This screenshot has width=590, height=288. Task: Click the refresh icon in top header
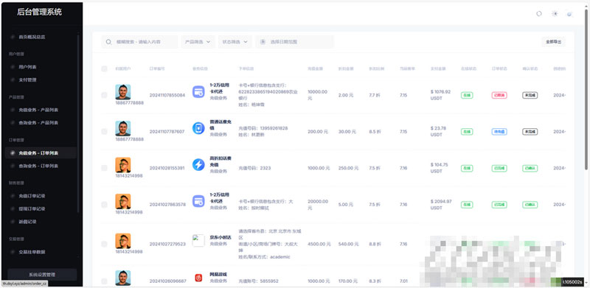[539, 13]
